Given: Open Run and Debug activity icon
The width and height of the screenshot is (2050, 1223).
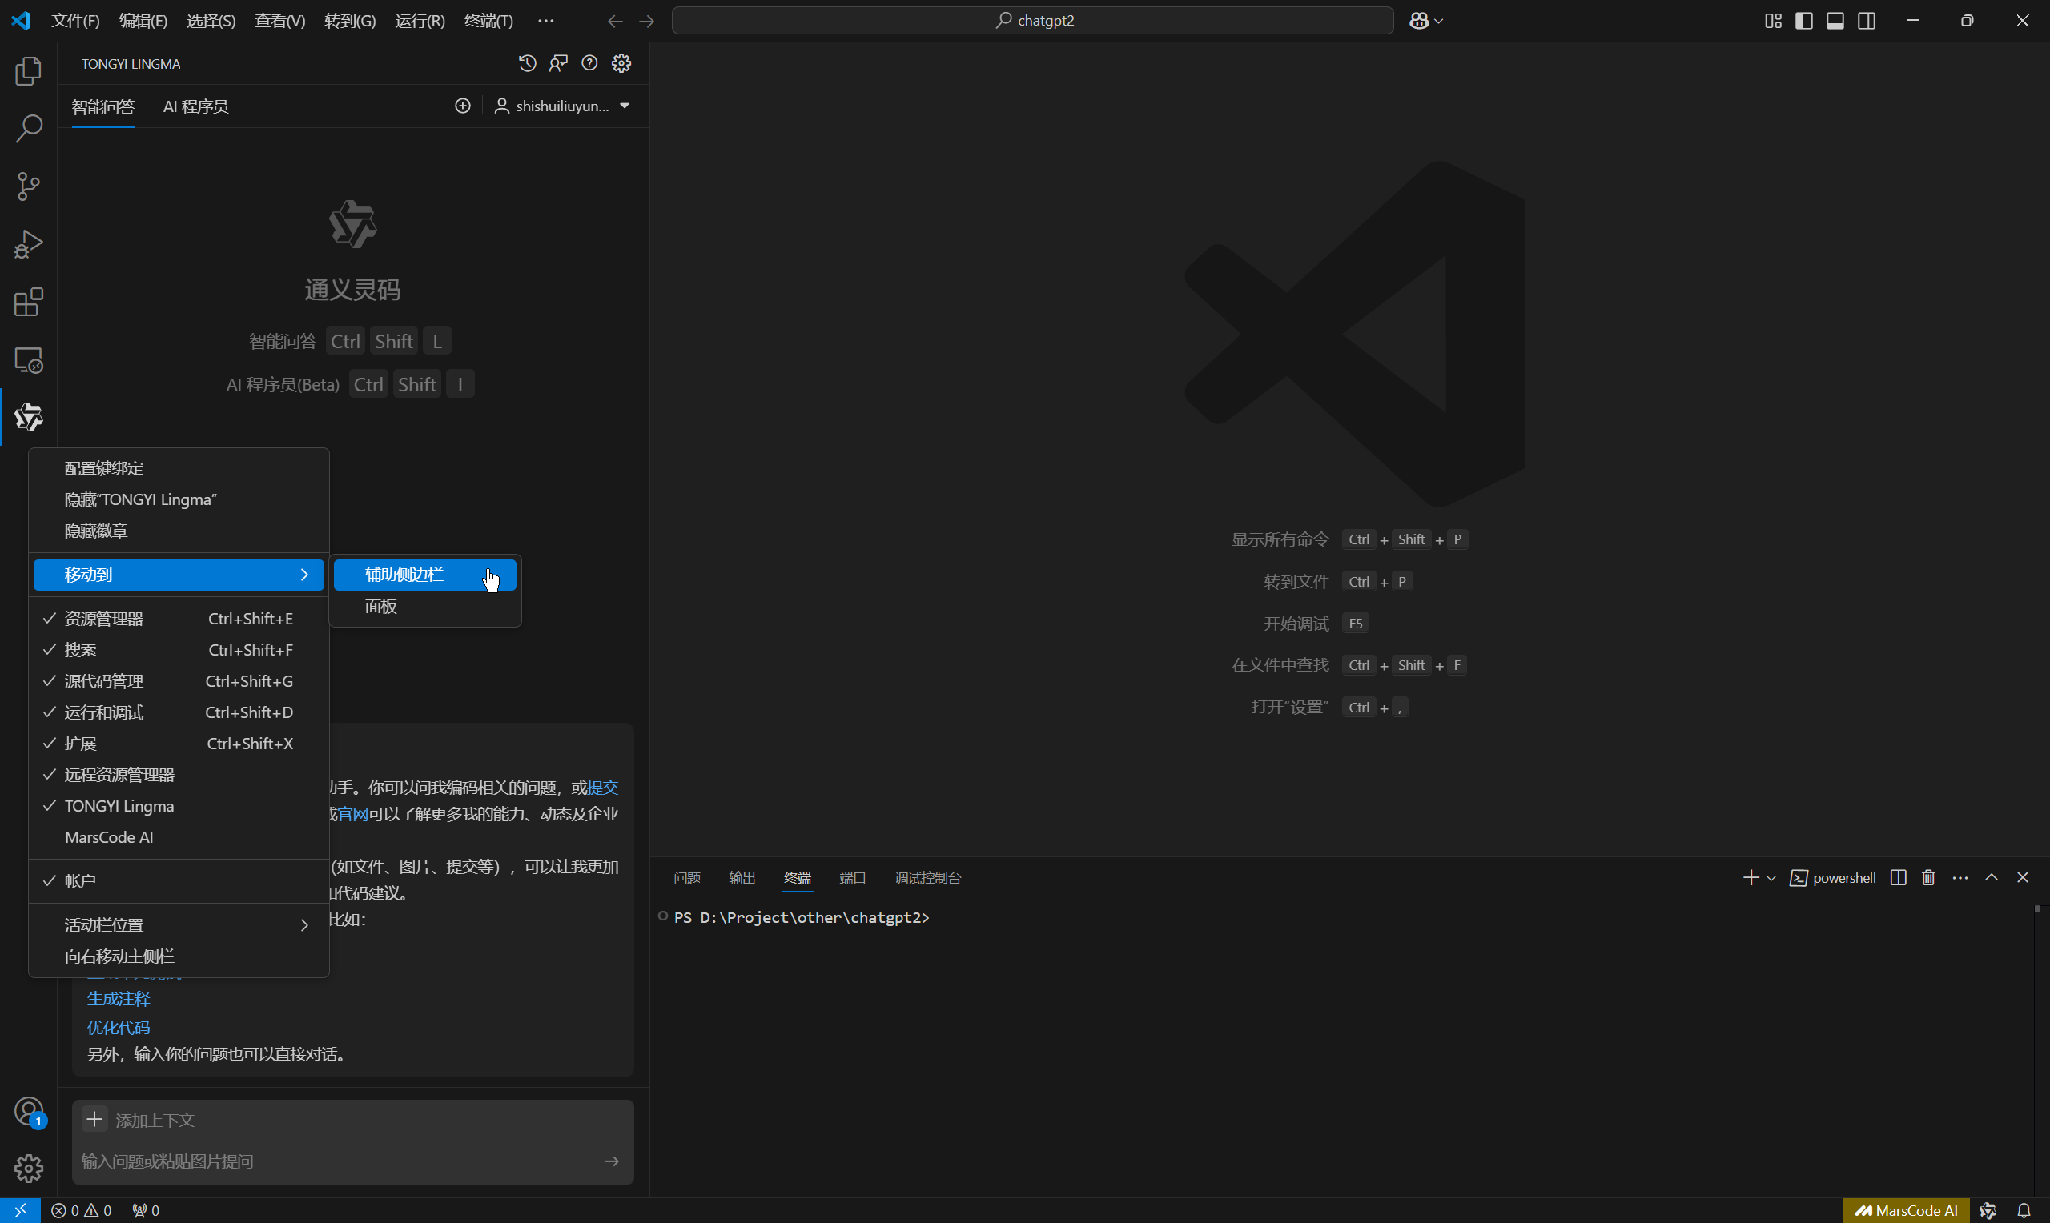Looking at the screenshot, I should pyautogui.click(x=28, y=244).
